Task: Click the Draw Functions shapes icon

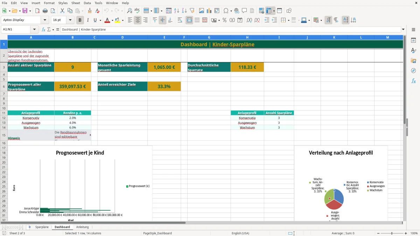Action: tap(289, 11)
